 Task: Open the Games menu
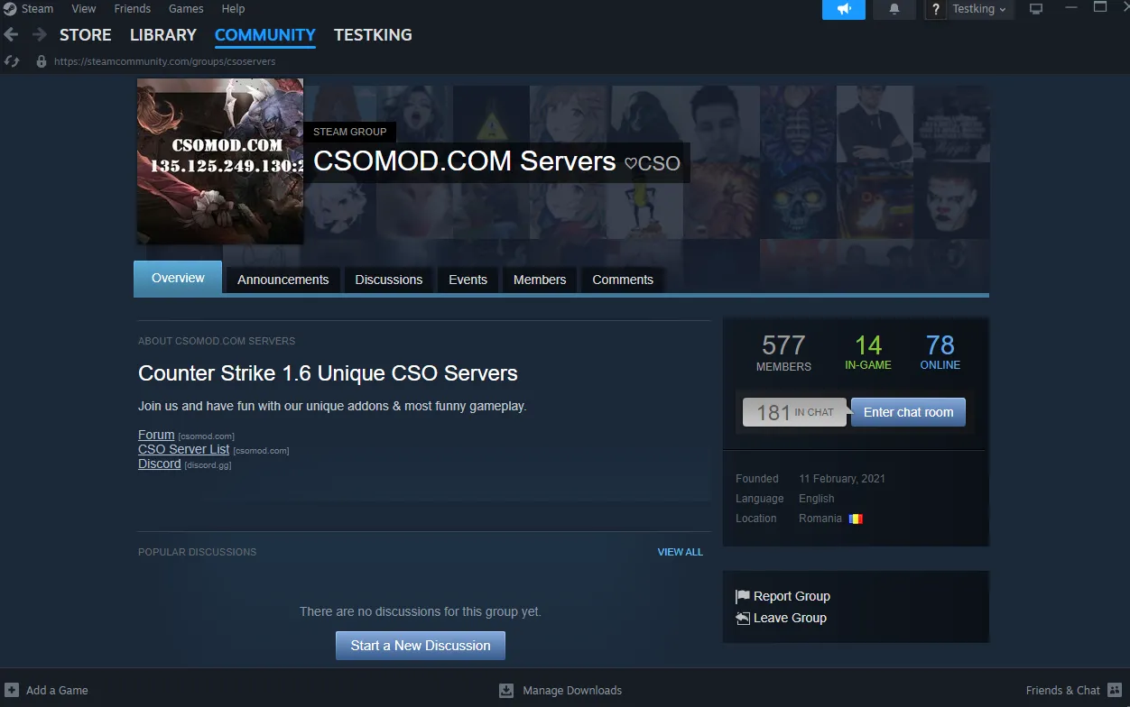pos(185,9)
